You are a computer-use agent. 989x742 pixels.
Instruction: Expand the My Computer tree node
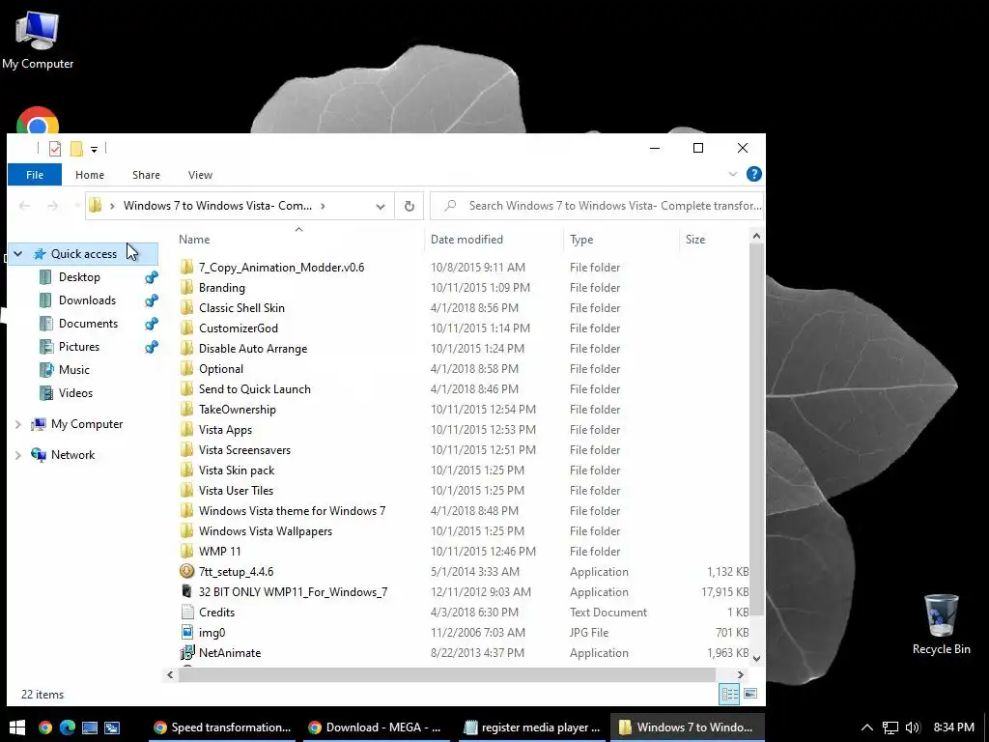18,424
